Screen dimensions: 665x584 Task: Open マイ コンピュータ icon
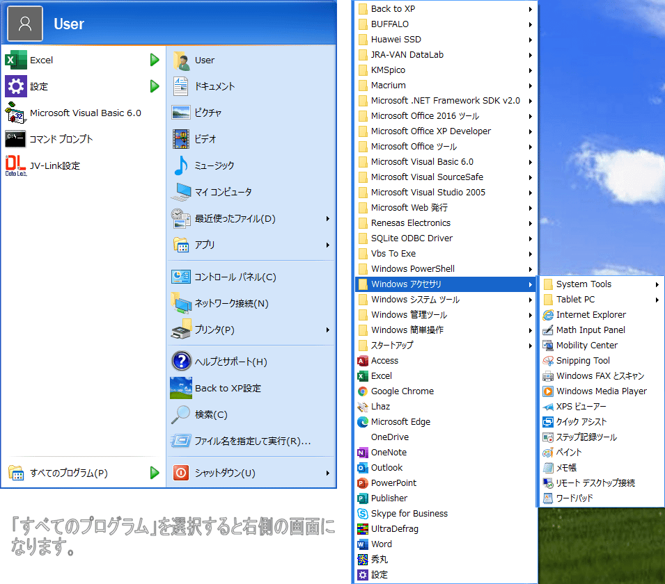tap(181, 192)
